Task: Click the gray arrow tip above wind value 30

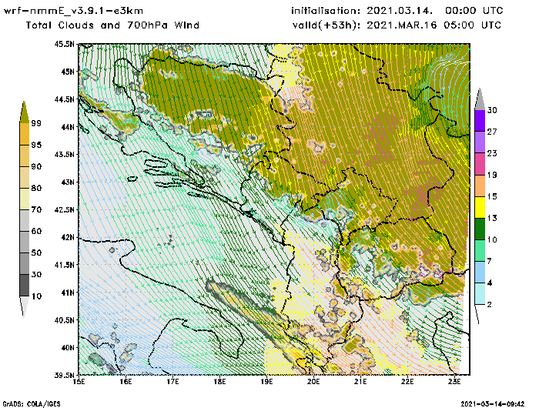Action: coord(480,99)
